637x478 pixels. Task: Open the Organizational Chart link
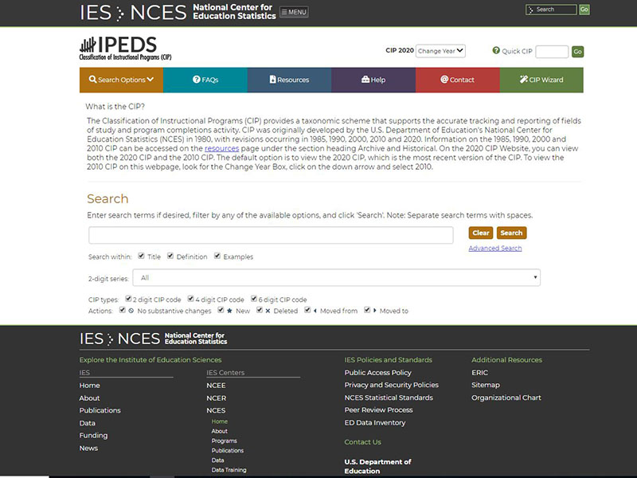pyautogui.click(x=506, y=398)
